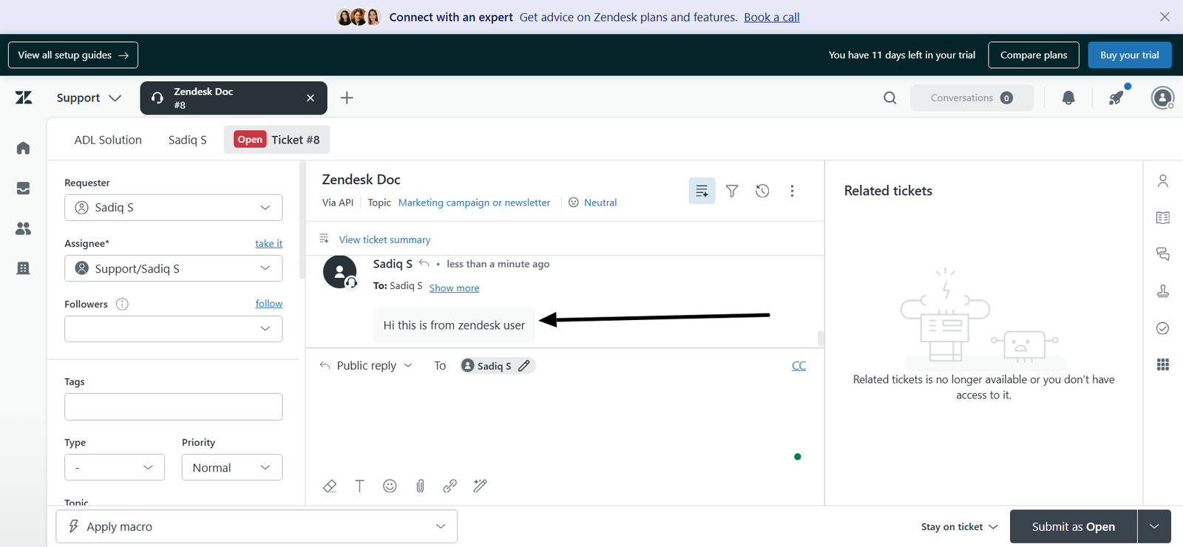
Task: Switch Public reply channel dropdown
Action: 366,366
